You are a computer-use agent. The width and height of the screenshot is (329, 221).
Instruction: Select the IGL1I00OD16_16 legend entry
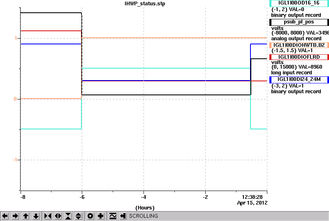click(x=299, y=3)
